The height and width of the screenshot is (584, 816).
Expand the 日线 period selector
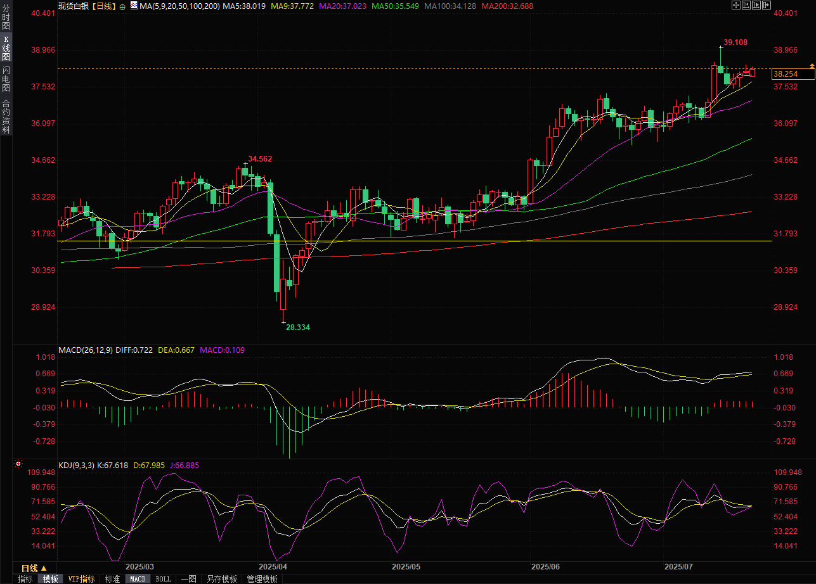click(x=34, y=568)
